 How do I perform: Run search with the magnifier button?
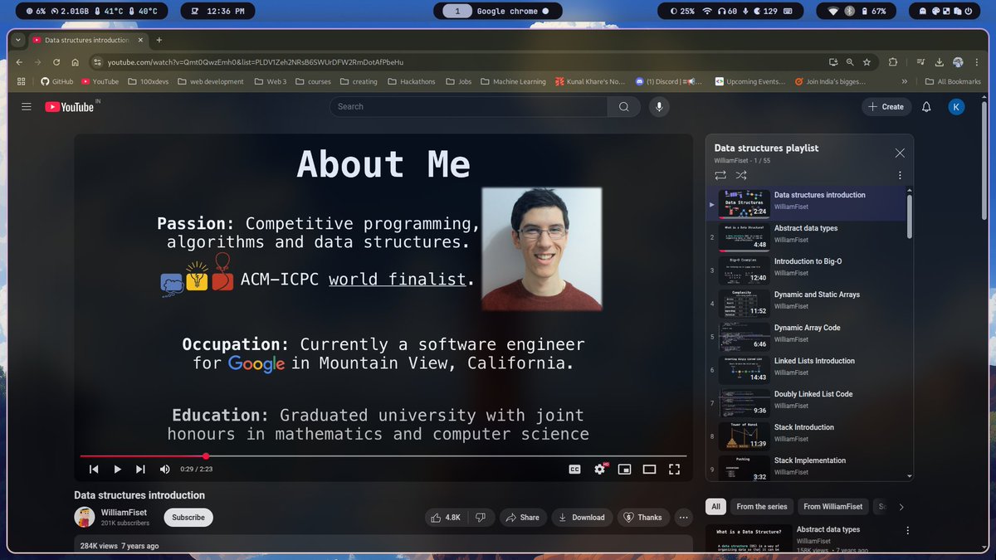pyautogui.click(x=623, y=106)
